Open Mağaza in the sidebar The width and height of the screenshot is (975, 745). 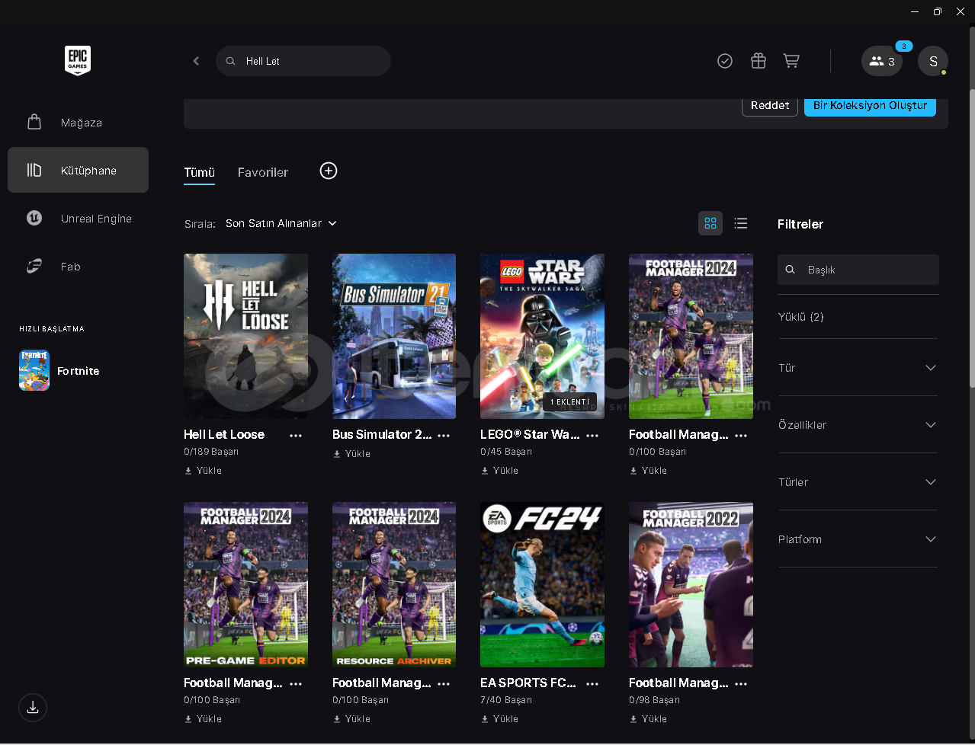point(81,123)
